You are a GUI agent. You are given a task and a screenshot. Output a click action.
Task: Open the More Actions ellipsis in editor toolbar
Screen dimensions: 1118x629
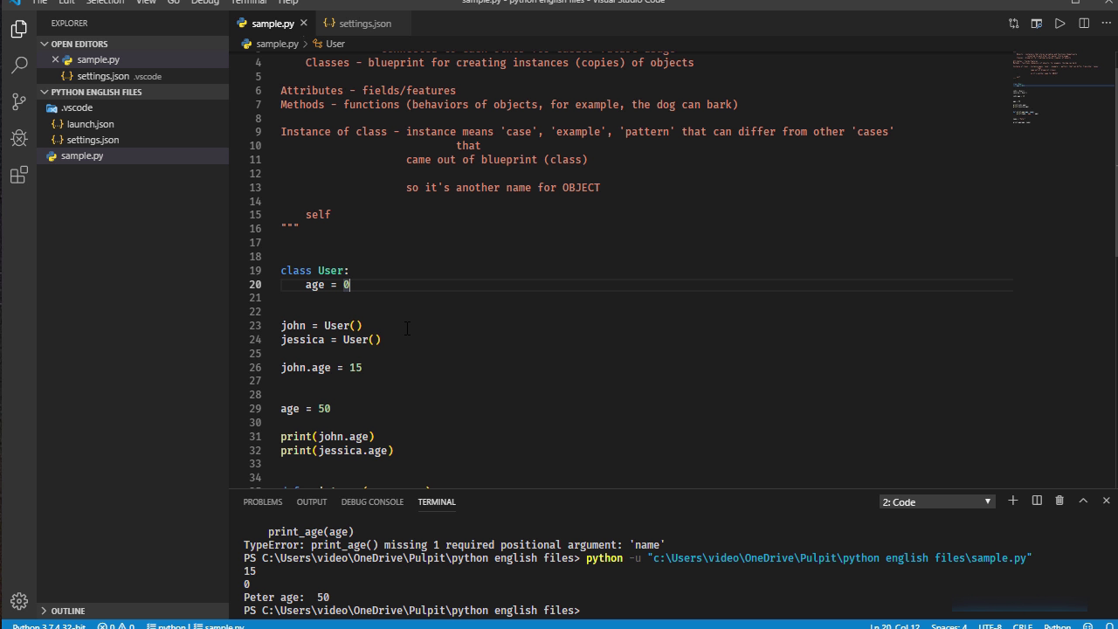[x=1106, y=24]
